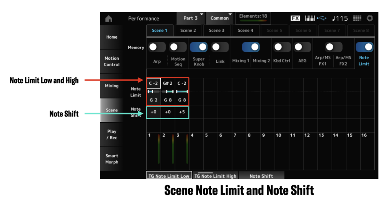
Task: Open Live Set grid icon
Action: (357, 18)
